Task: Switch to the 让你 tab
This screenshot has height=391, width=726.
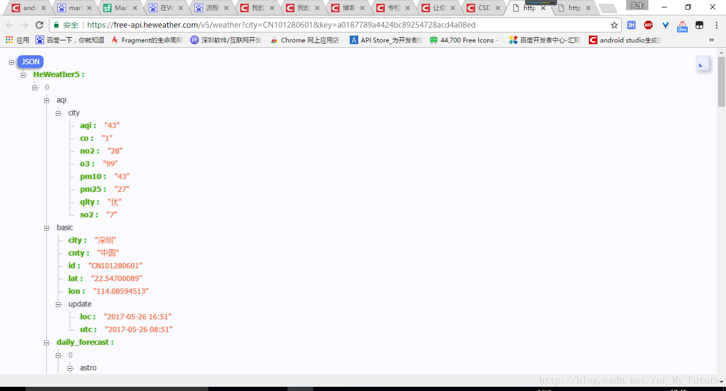Action: [438, 8]
